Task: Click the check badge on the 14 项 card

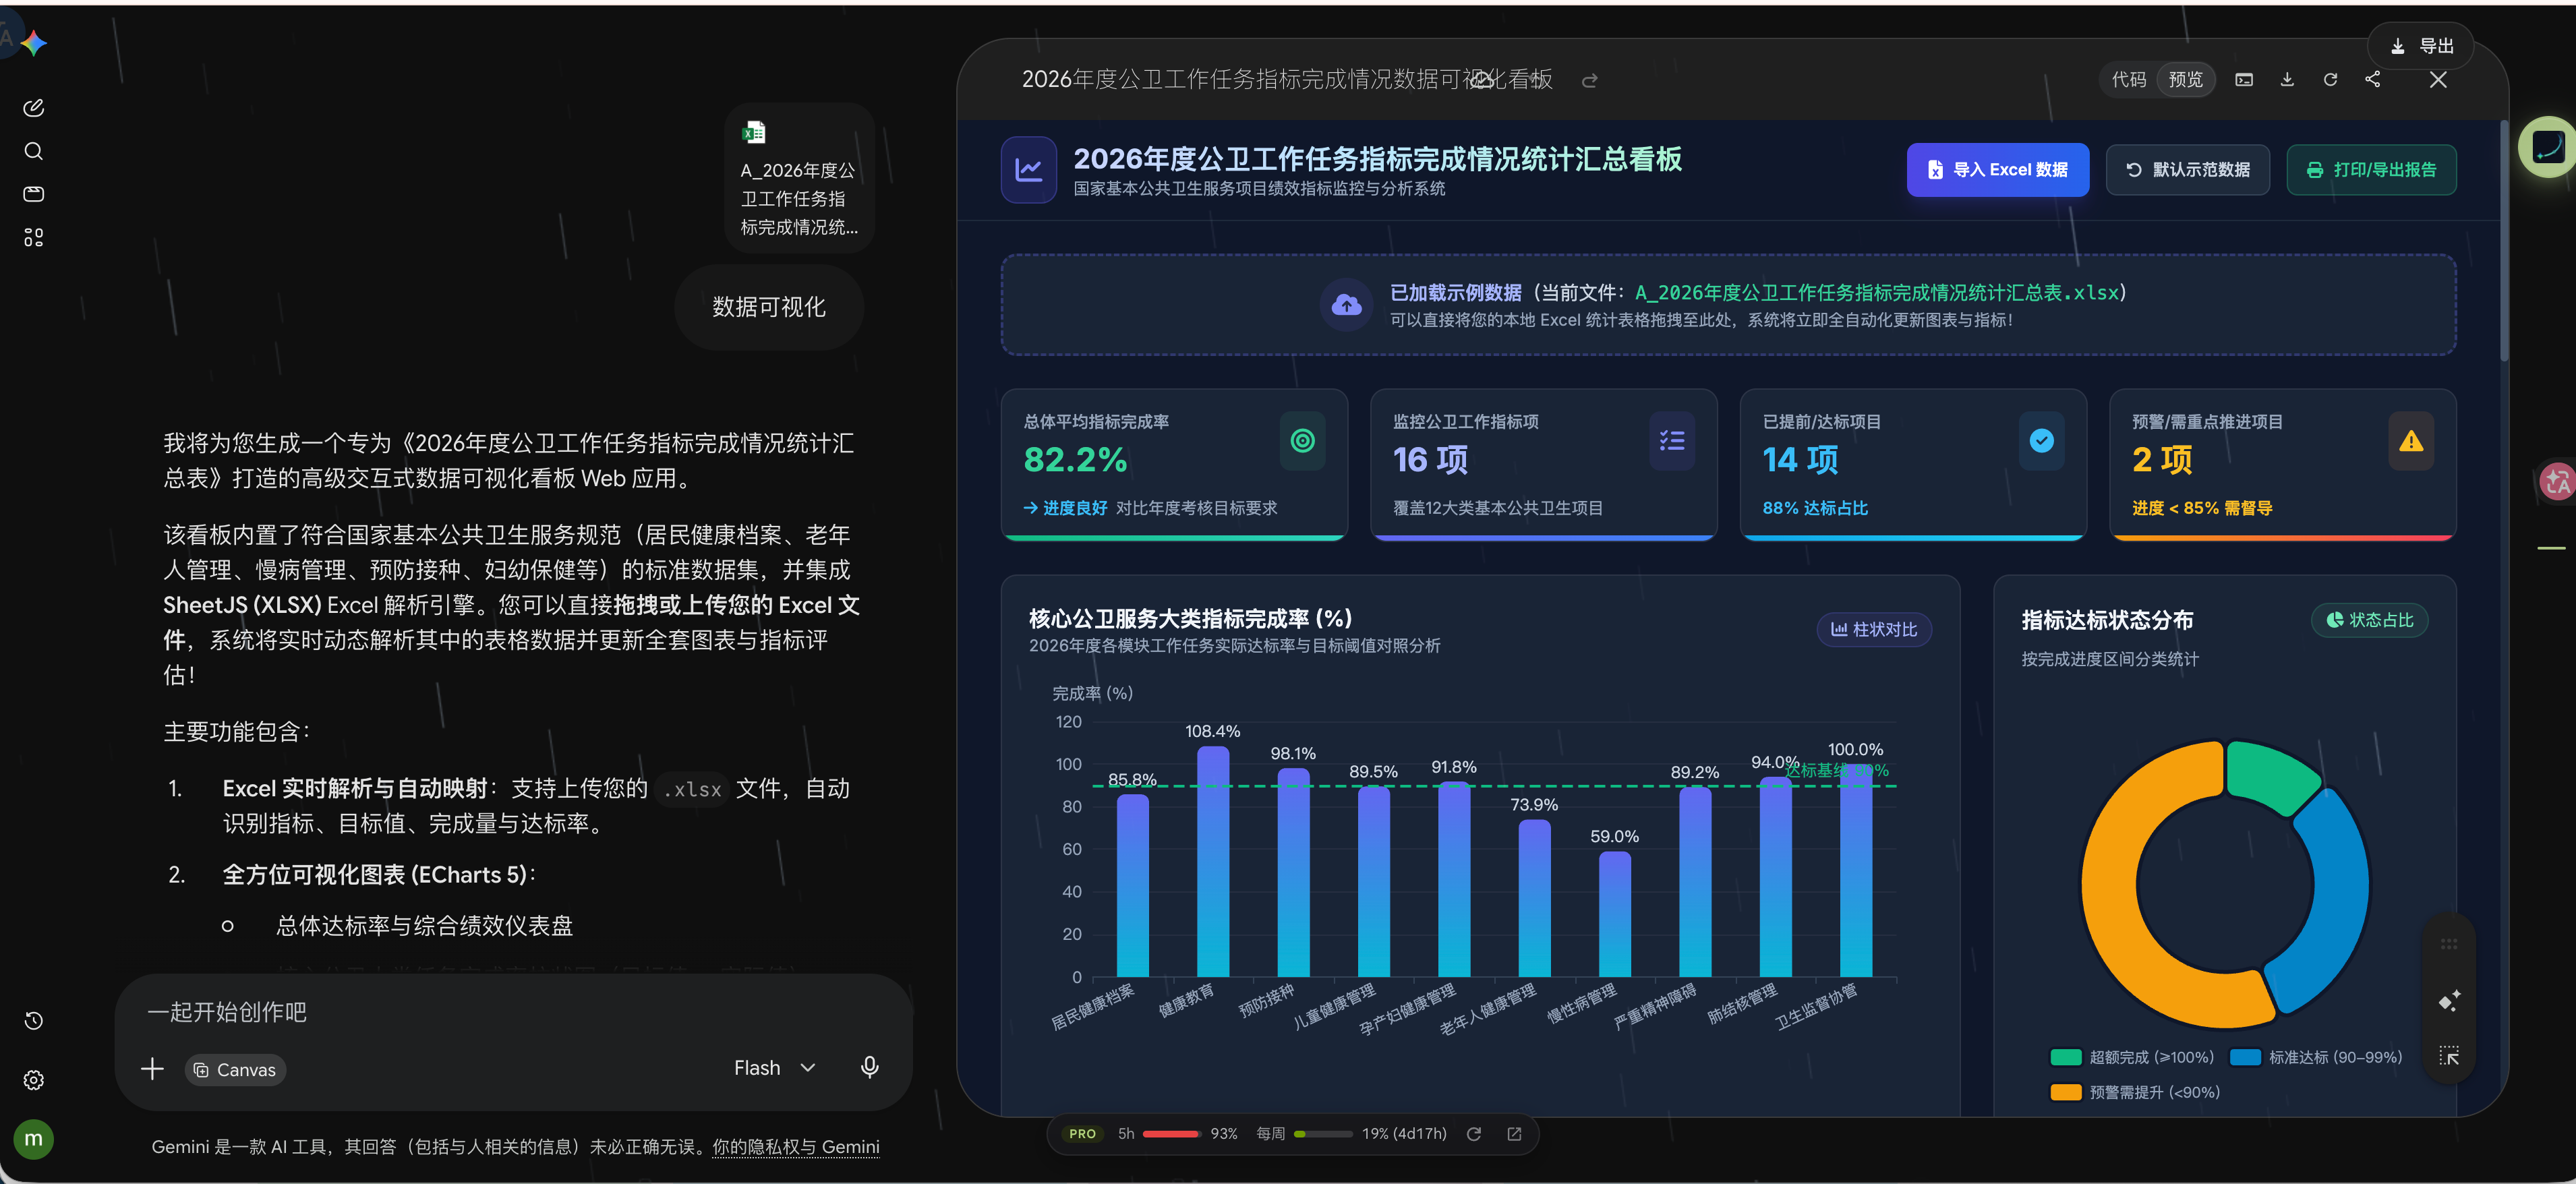Action: pyautogui.click(x=2041, y=441)
